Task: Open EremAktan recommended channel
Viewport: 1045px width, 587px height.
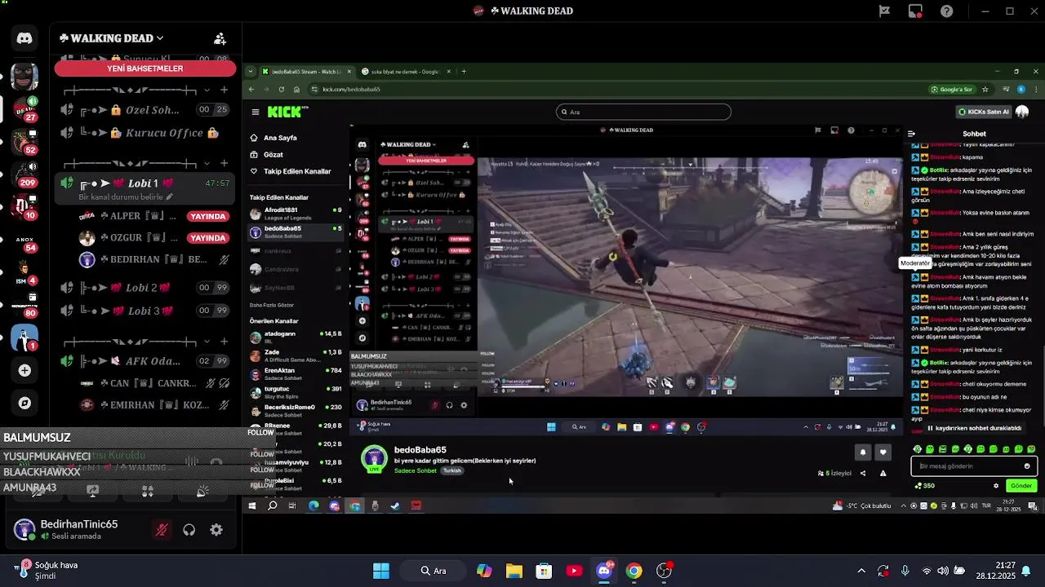Action: point(296,374)
